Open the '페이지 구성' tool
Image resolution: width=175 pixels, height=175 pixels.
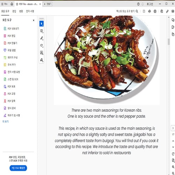click(x=10, y=57)
